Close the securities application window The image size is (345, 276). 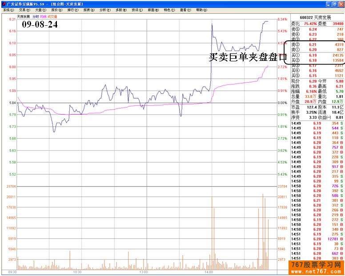tap(341, 4)
